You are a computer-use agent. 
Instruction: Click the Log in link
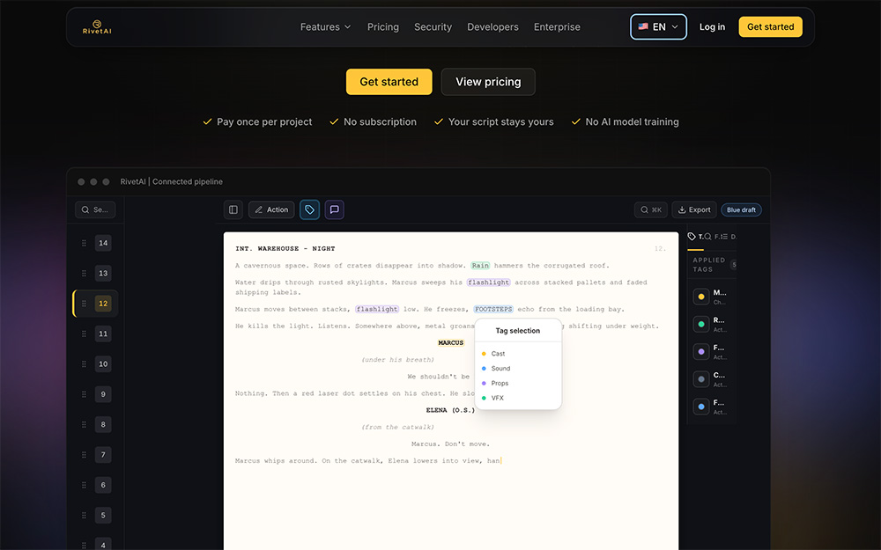(712, 27)
